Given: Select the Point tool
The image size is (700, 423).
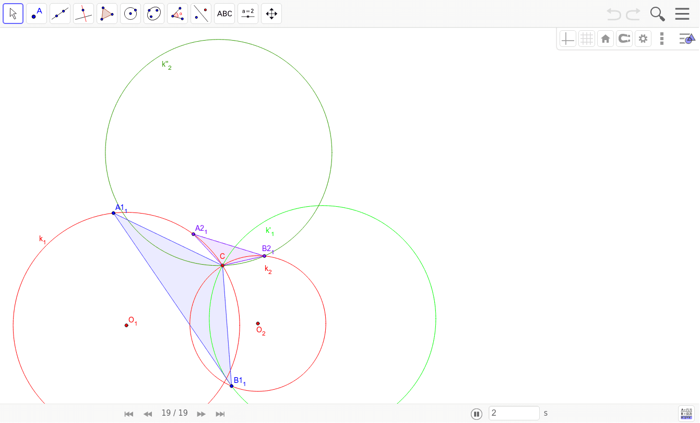Looking at the screenshot, I should point(37,14).
